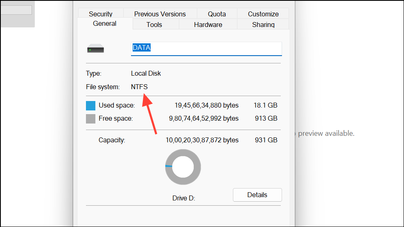
Task: Click the Details button
Action: pos(257,195)
